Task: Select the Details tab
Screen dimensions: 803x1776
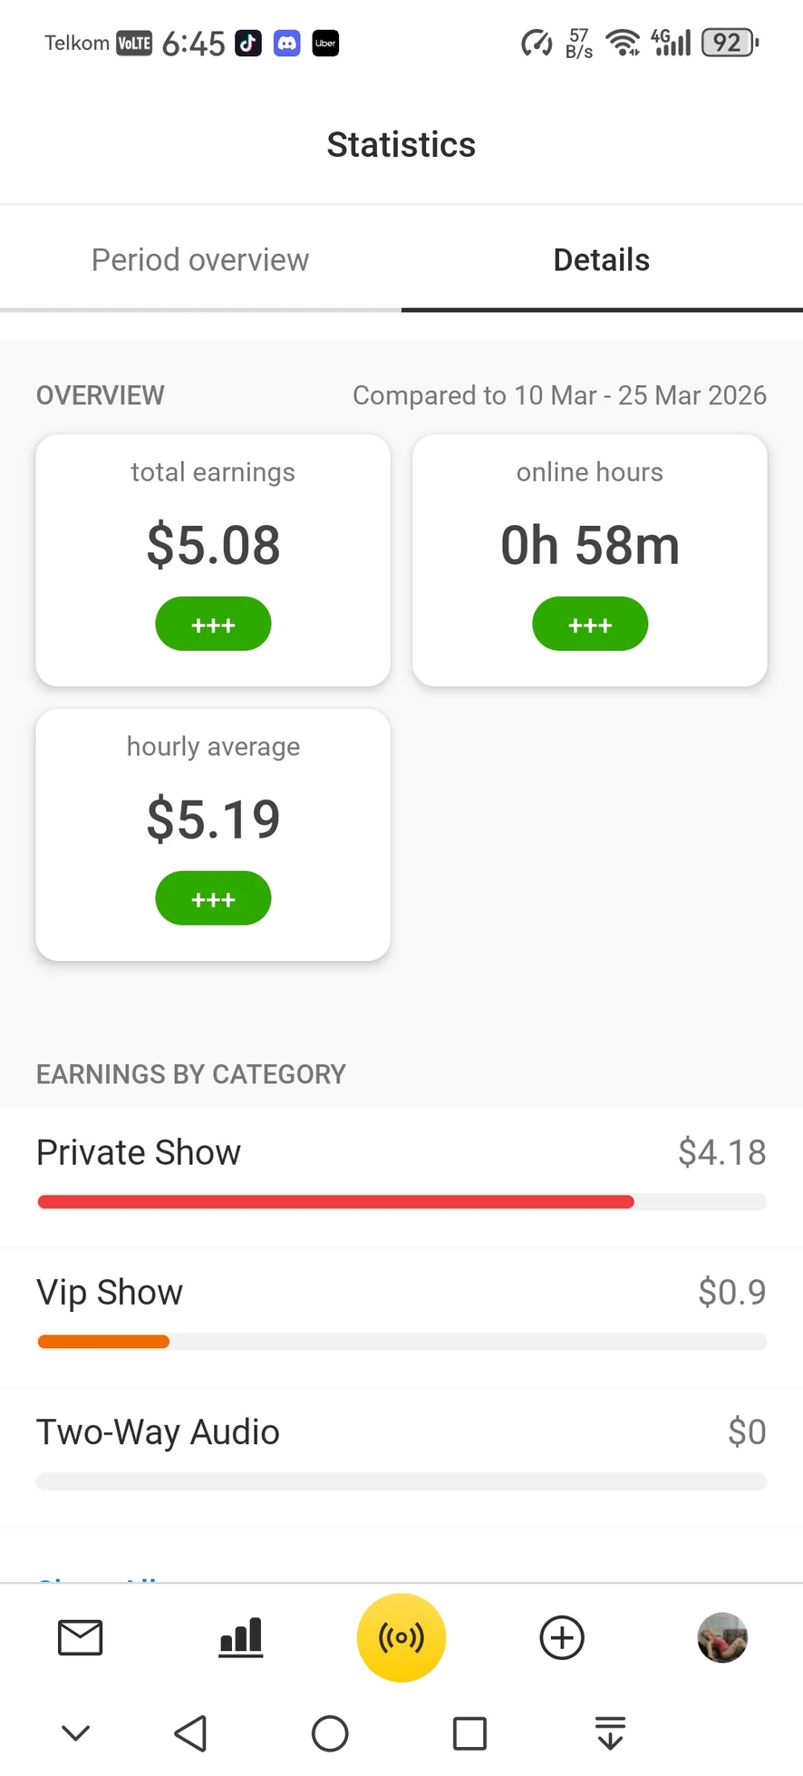Action: tap(602, 260)
